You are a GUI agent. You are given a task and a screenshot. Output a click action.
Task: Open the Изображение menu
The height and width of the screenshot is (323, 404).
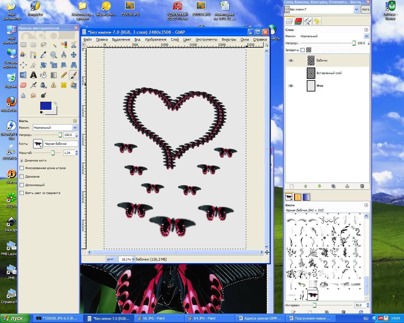[156, 39]
